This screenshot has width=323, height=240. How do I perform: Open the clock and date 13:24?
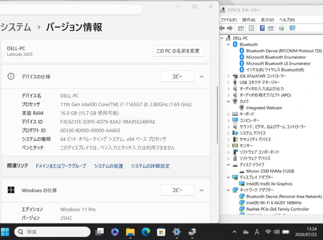(306, 232)
